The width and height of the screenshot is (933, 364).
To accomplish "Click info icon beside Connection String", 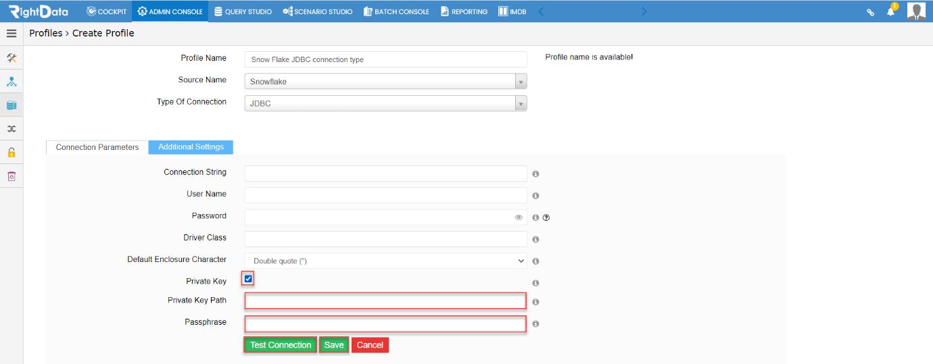I will point(535,174).
